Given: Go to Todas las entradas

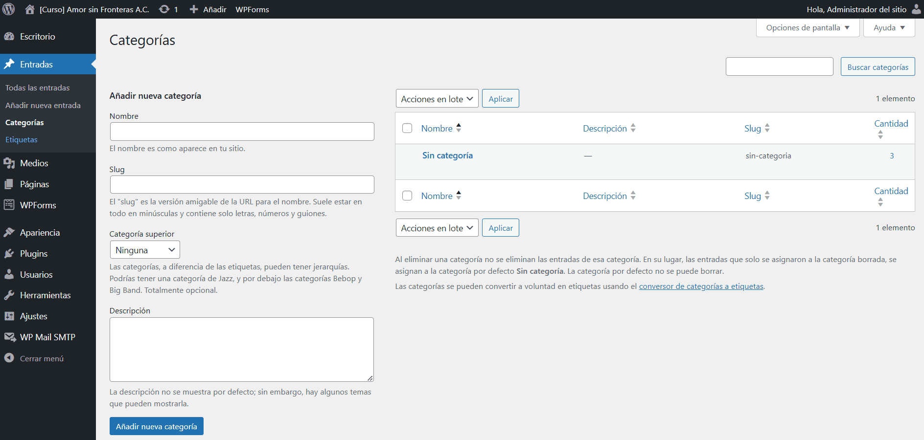Looking at the screenshot, I should 38,88.
